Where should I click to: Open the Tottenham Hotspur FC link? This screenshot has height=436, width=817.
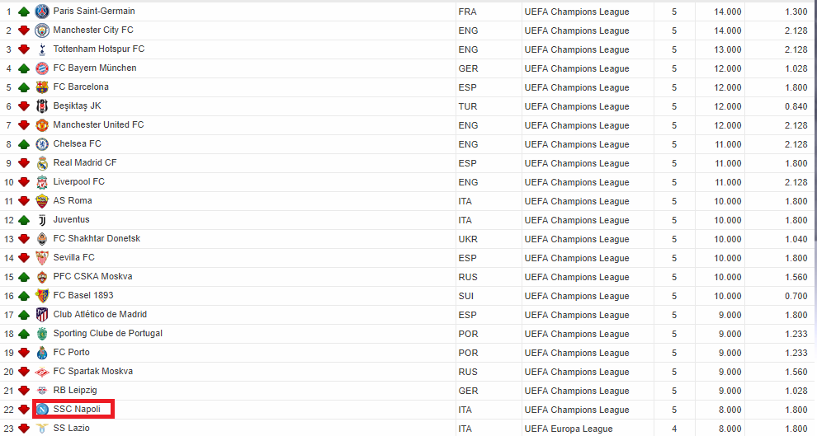pos(98,49)
